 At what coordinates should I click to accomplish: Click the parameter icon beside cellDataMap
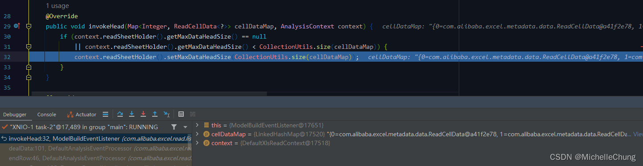click(x=206, y=134)
